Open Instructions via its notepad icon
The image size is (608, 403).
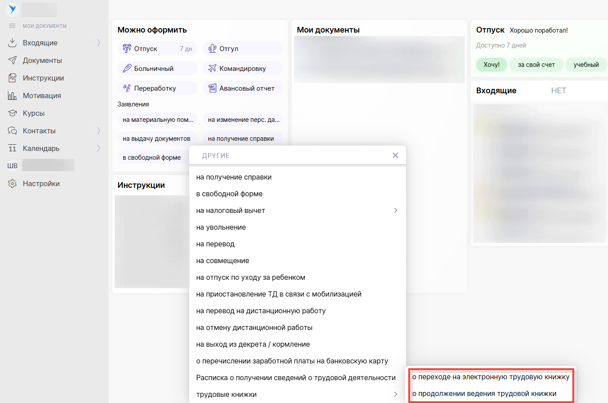coord(12,78)
